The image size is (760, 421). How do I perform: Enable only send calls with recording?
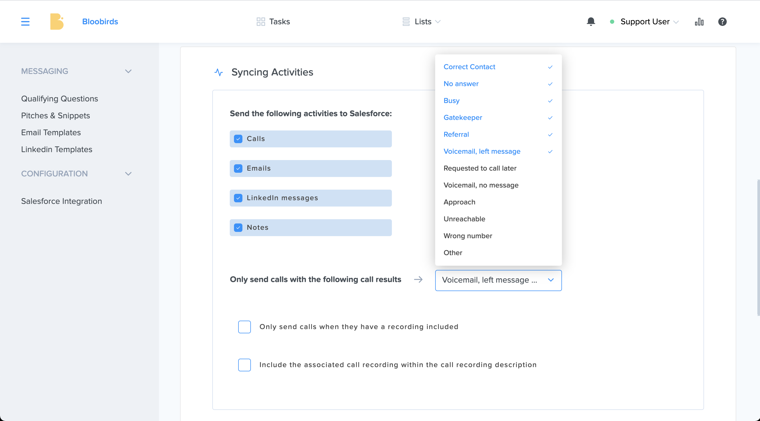(x=244, y=327)
